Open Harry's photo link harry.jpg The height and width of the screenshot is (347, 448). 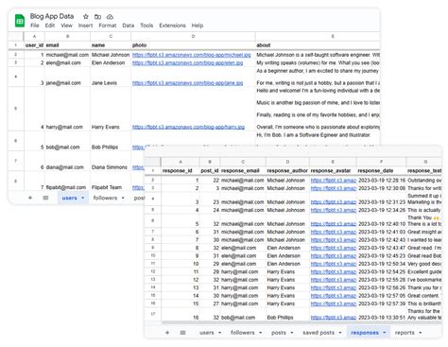click(188, 127)
